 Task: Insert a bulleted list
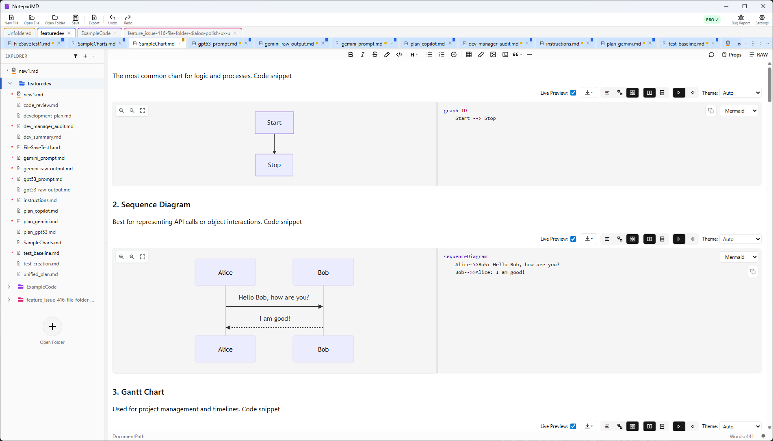point(429,54)
